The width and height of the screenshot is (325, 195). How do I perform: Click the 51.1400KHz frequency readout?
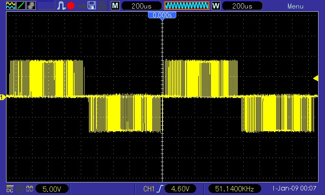click(x=234, y=189)
